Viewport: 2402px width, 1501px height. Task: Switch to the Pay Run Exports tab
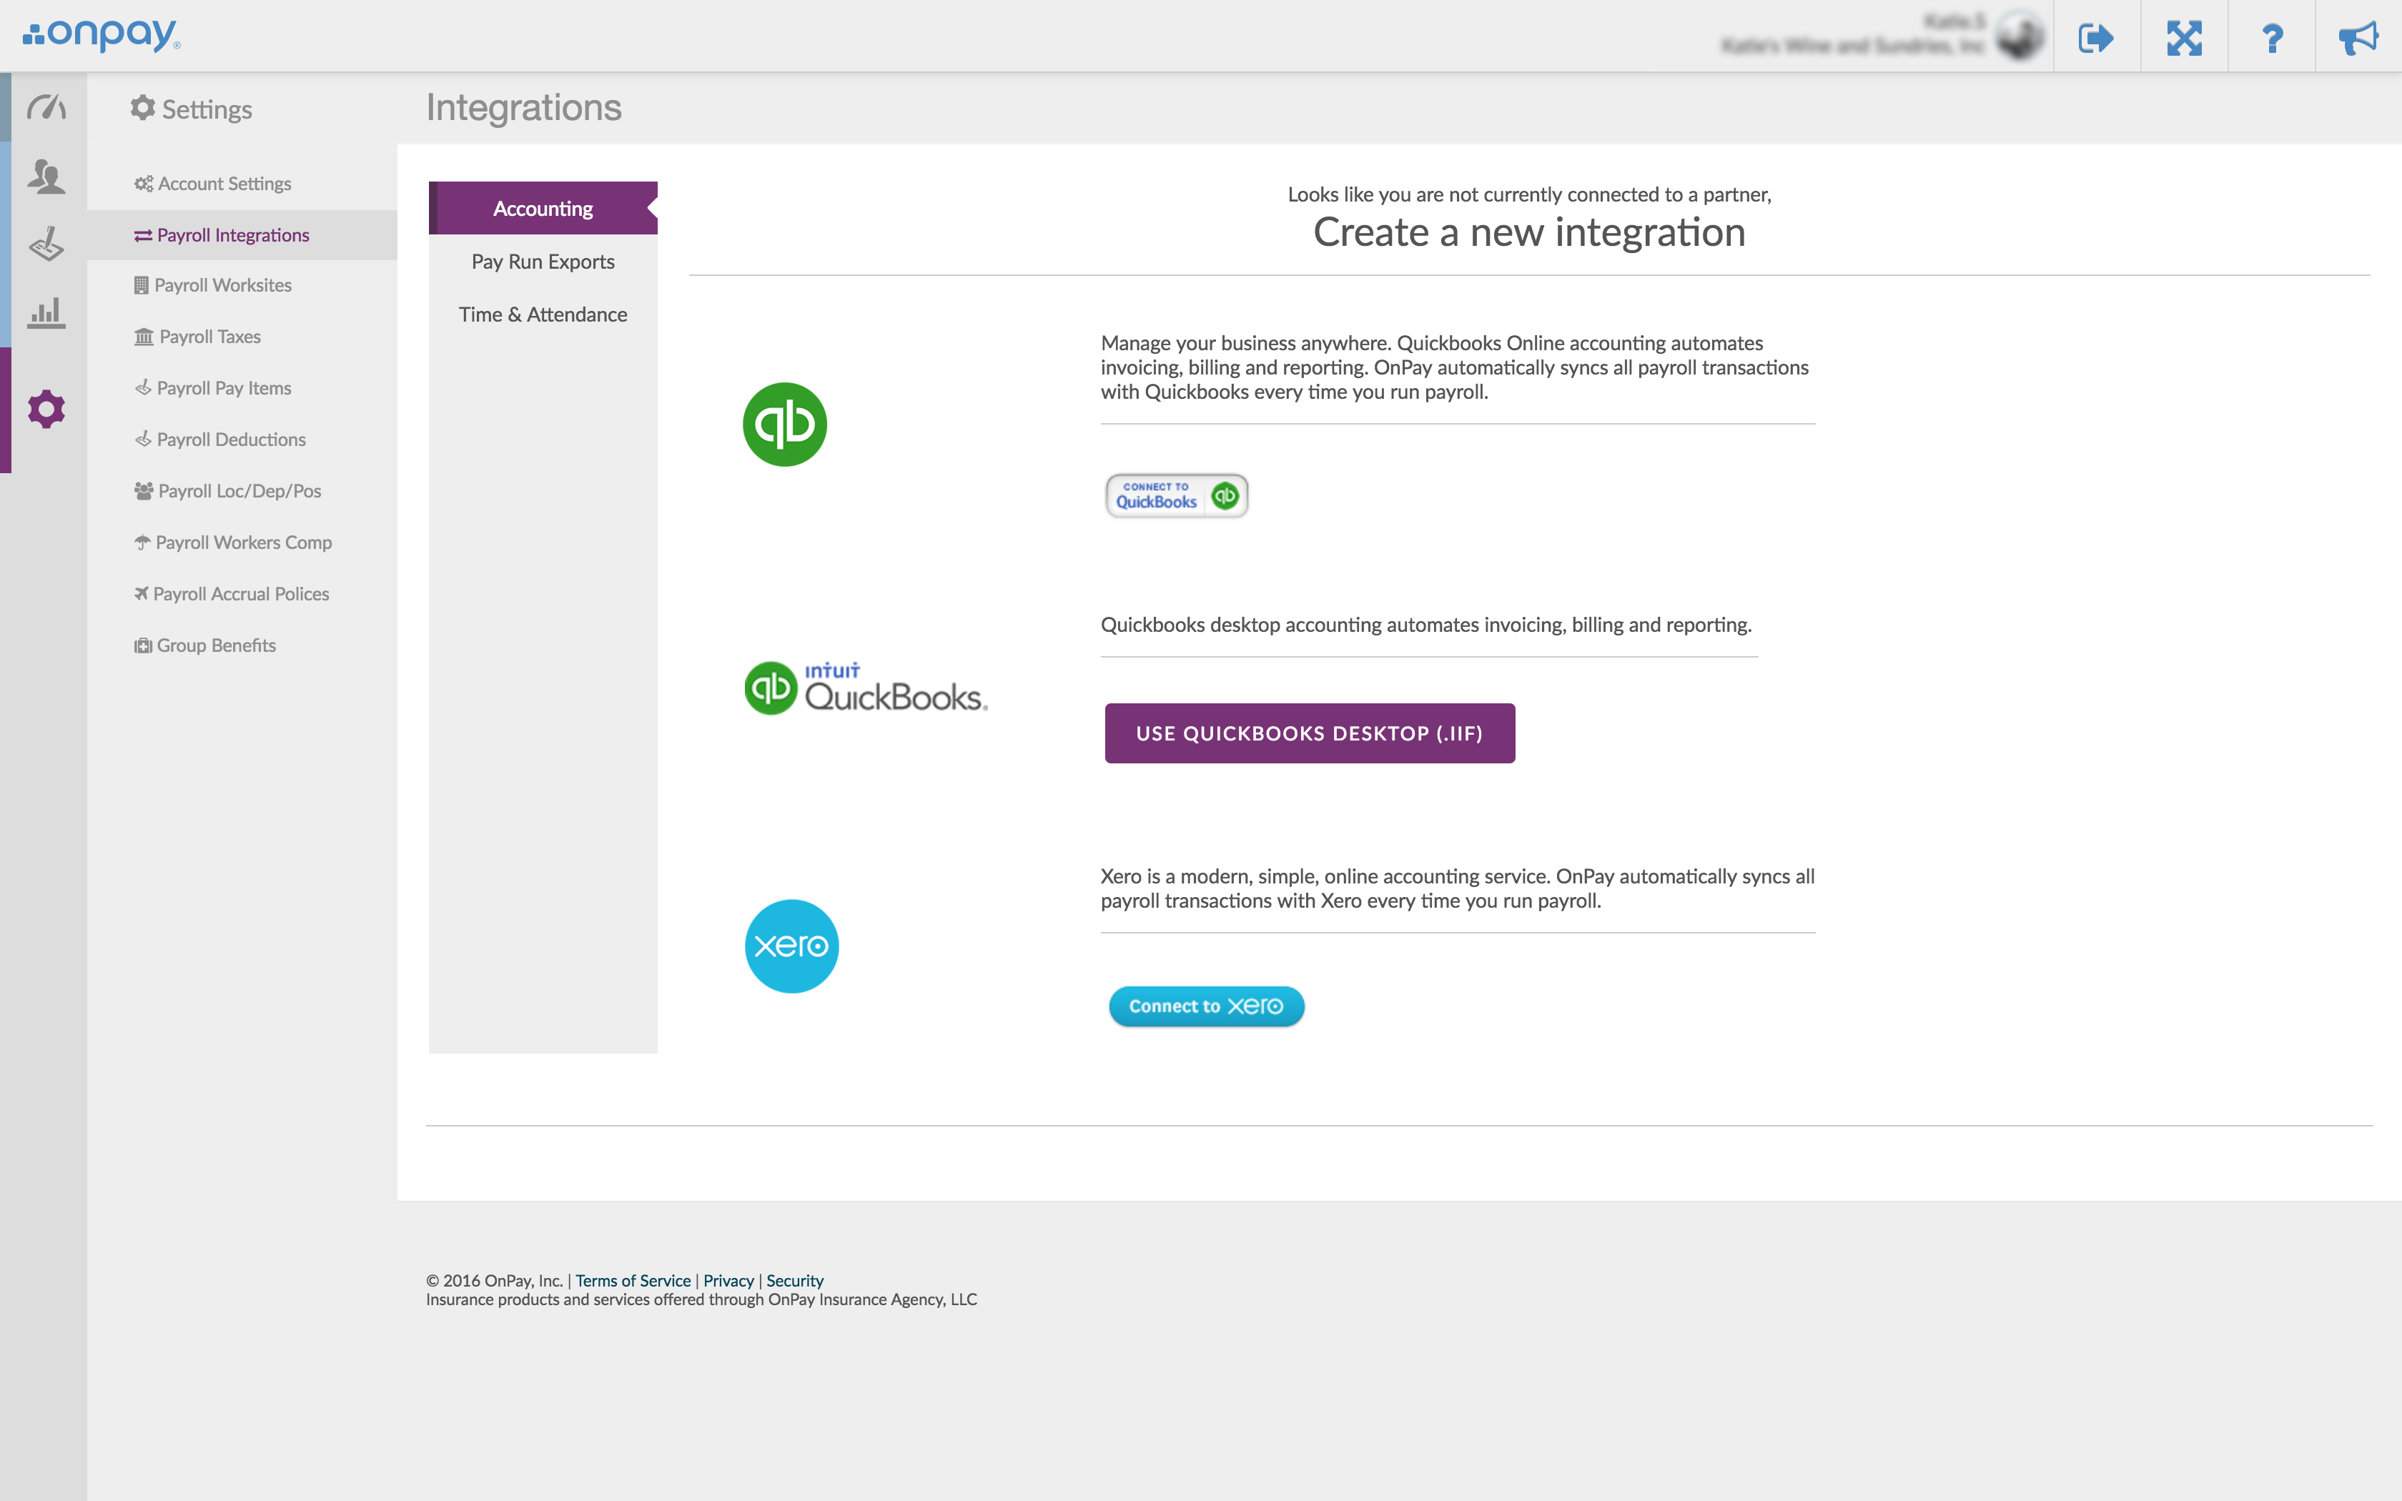pos(543,261)
